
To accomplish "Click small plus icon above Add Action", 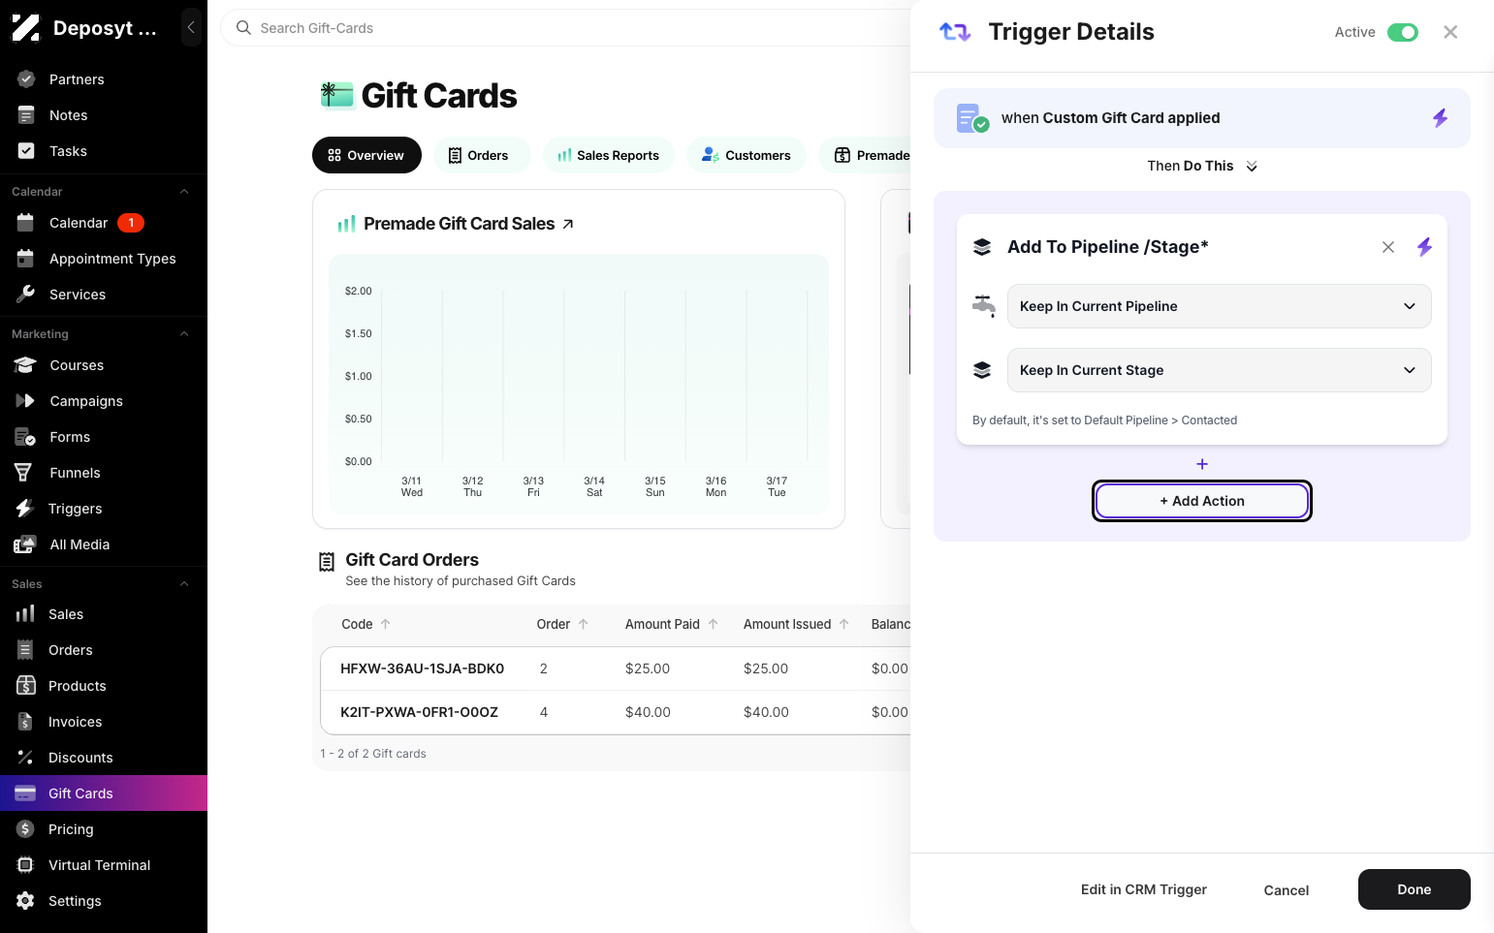I will click(x=1202, y=464).
